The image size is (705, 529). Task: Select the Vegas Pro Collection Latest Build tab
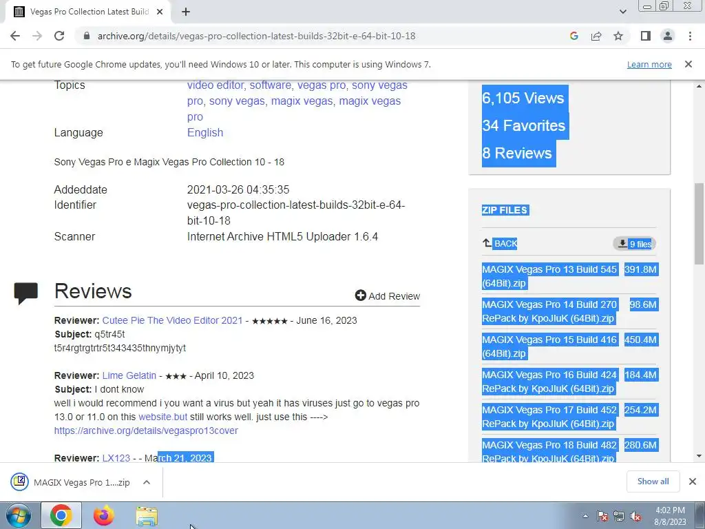[x=87, y=12]
